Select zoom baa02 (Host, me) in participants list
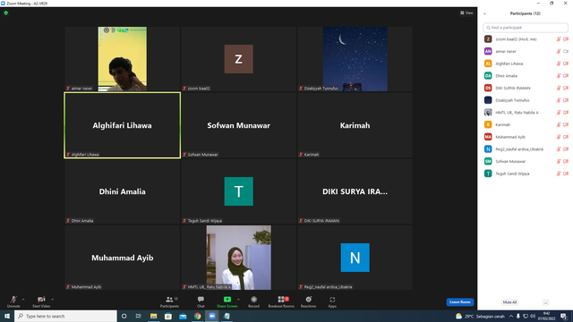Viewport: 573px width, 322px height. click(526, 39)
